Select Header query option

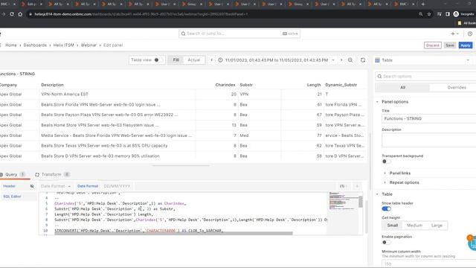pos(10,186)
